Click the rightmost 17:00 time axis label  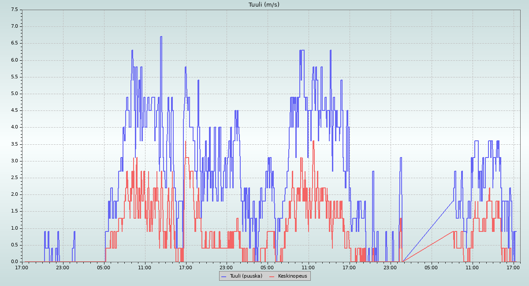514,267
